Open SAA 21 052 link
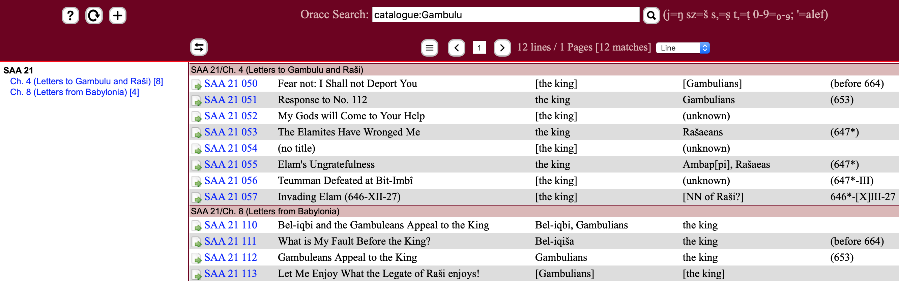The width and height of the screenshot is (899, 281). (231, 116)
